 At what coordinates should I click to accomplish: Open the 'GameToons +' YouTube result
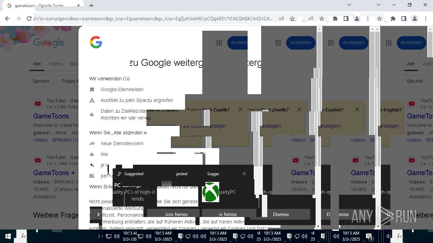[x=54, y=173]
